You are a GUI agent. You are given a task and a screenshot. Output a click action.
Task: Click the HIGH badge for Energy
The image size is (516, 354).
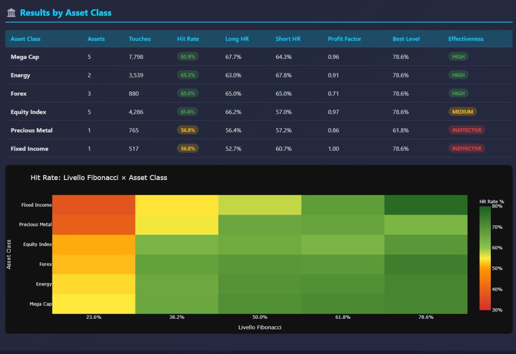coord(458,75)
